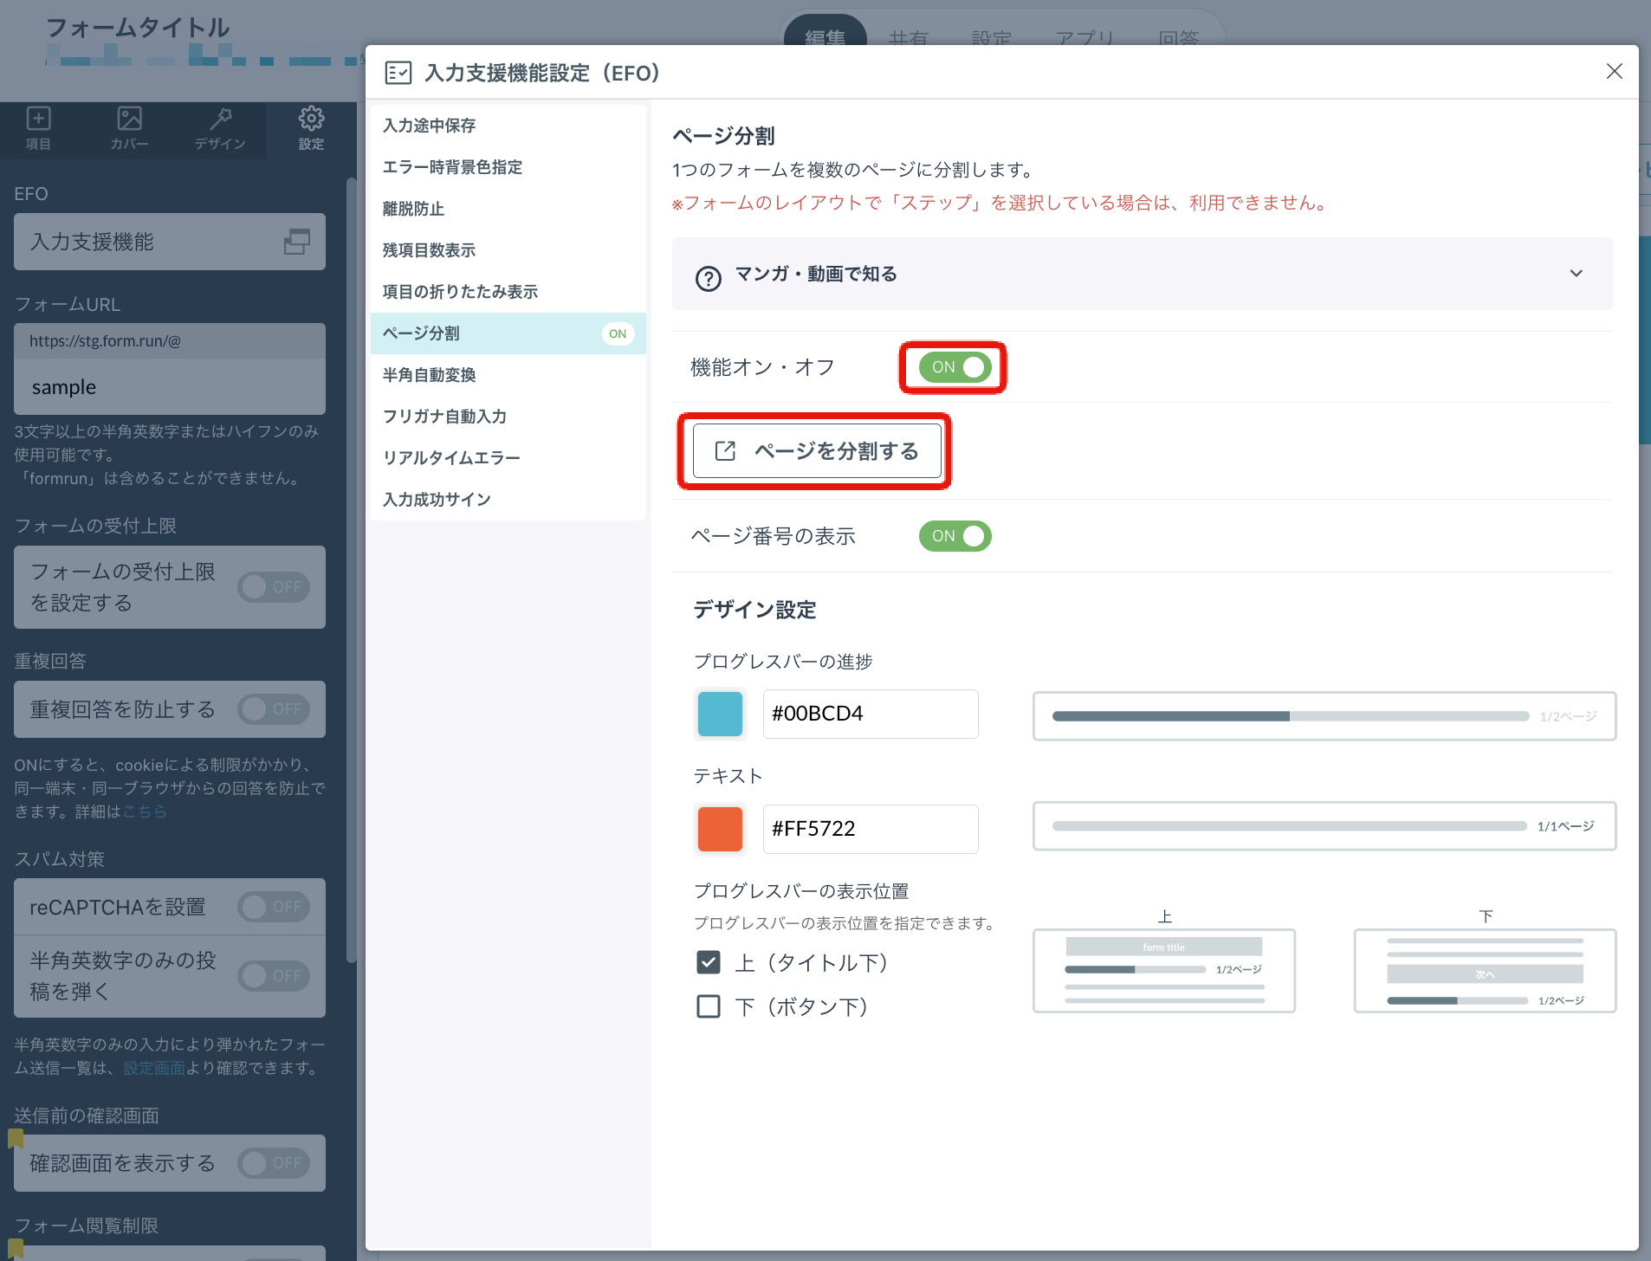The image size is (1651, 1261).
Task: Toggle 確認画面を表示する switch
Action: click(274, 1163)
